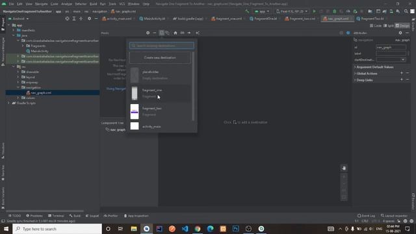Viewport: 416px width, 234px height.
Task: Click the pan hand tool on canvas
Action: coord(344,168)
